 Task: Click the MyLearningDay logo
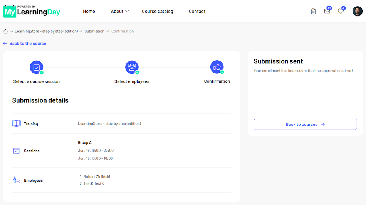[x=32, y=11]
